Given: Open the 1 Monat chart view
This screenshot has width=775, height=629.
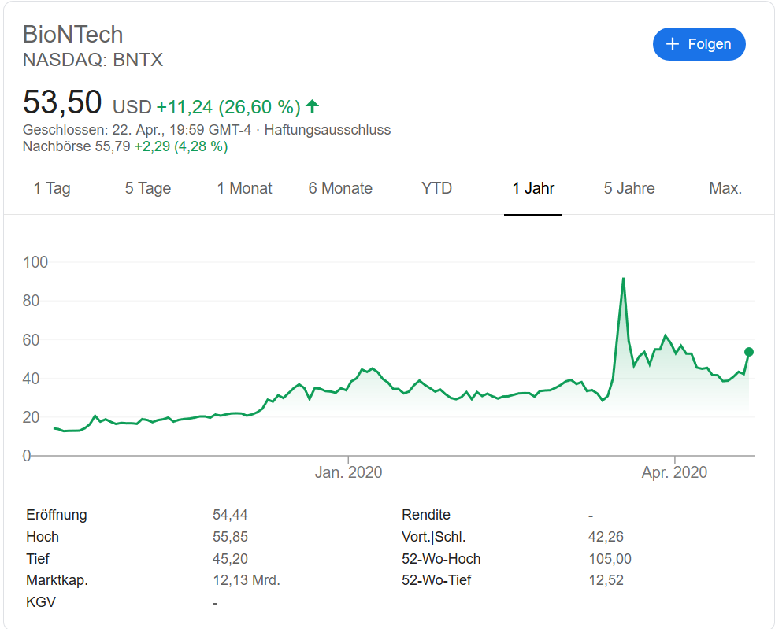Looking at the screenshot, I should click(245, 188).
